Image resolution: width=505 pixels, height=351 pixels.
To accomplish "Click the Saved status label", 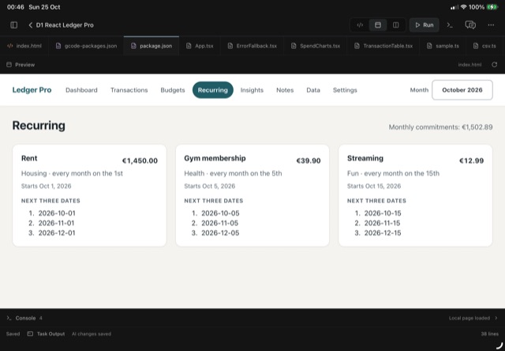I will coord(13,334).
